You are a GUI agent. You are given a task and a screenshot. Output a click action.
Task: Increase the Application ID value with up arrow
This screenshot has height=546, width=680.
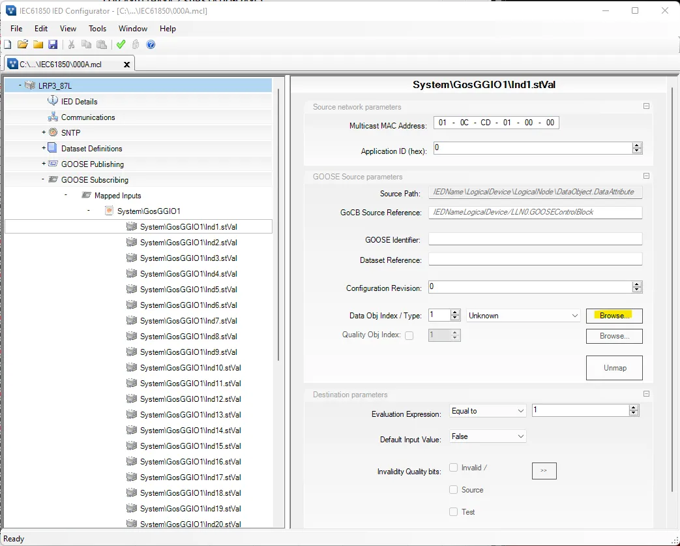636,145
